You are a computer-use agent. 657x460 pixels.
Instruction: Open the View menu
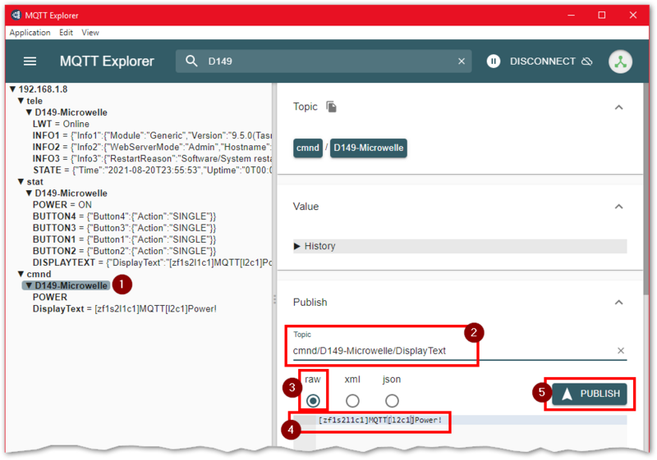click(90, 33)
